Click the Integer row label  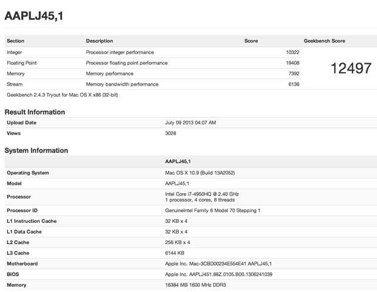pos(15,52)
